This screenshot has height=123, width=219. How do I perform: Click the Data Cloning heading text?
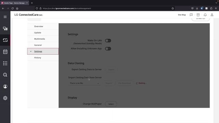coord(76,63)
